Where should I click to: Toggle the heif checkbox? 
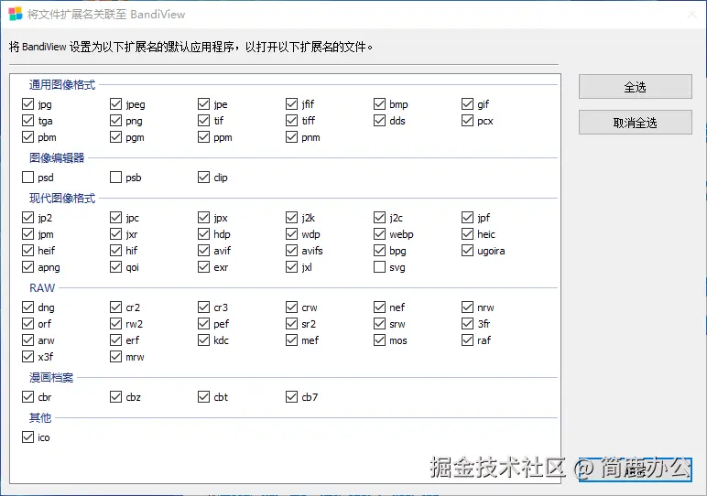pyautogui.click(x=28, y=251)
